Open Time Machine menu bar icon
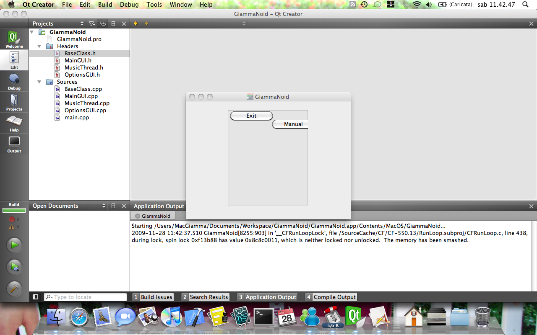The image size is (537, 335). [x=364, y=5]
